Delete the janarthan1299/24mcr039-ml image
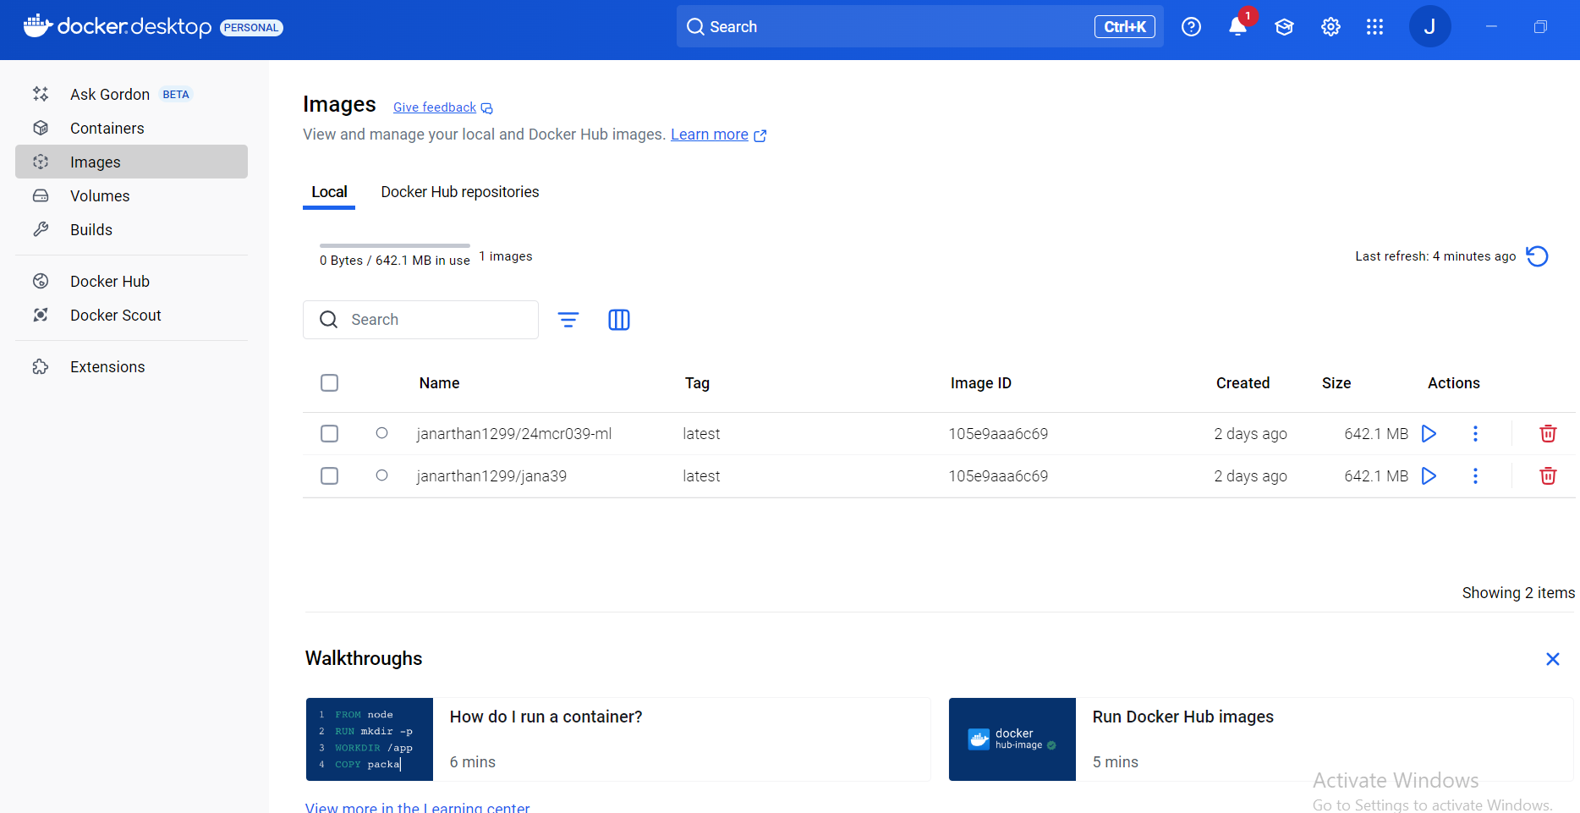Screen dimensions: 1580x813 (1548, 434)
